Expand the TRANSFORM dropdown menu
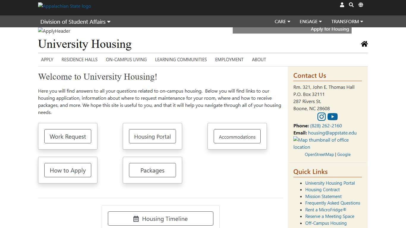The height and width of the screenshot is (228, 406). tap(347, 21)
